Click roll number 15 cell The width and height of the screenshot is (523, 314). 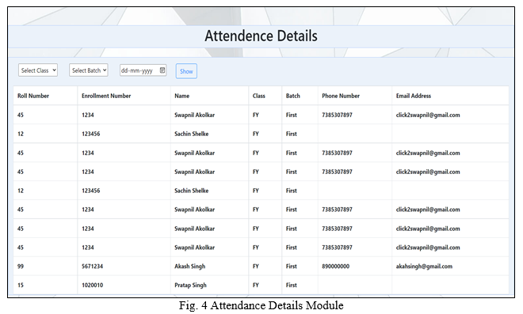point(21,286)
